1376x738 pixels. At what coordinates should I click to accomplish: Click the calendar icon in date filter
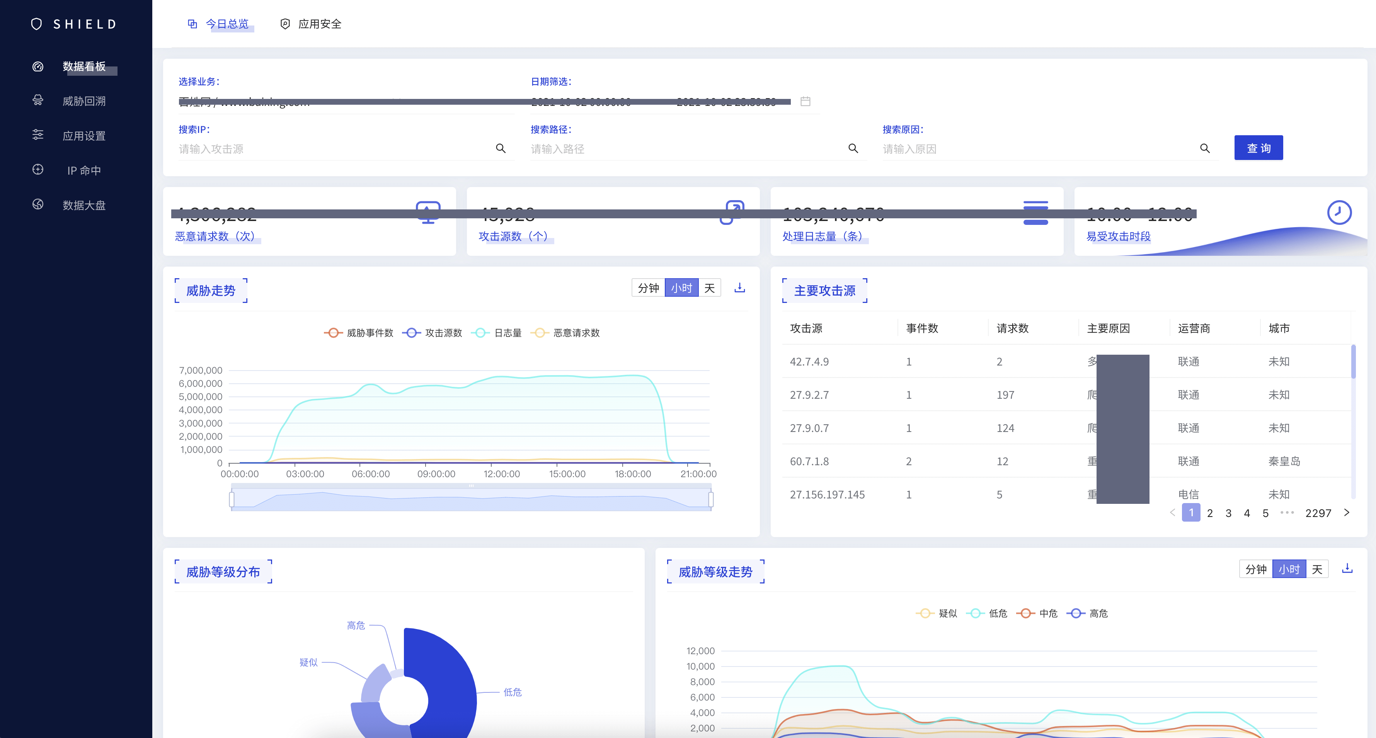coord(805,102)
